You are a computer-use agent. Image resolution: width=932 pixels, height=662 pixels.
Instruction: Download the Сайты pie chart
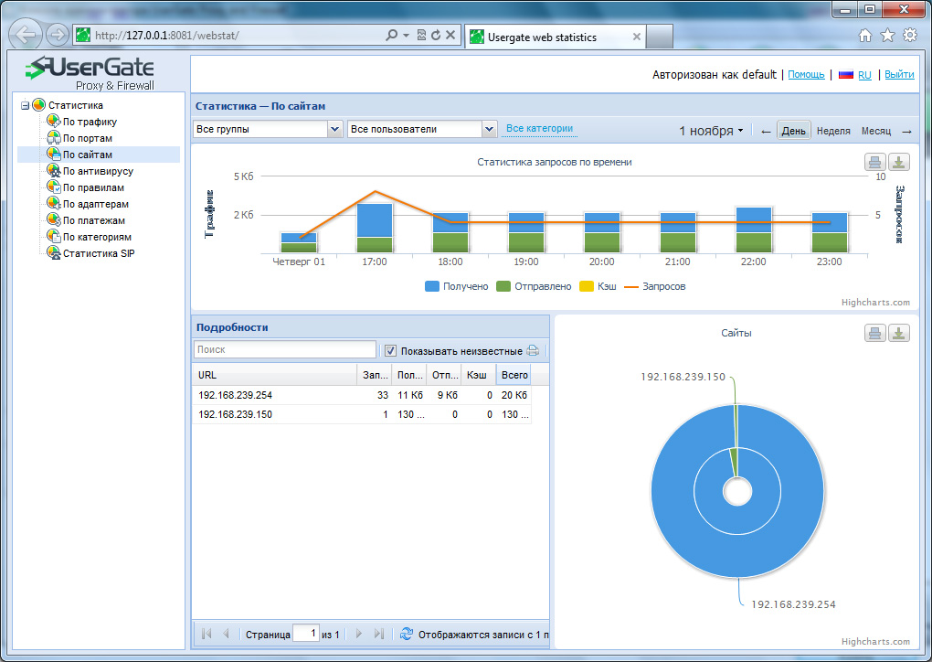[x=899, y=334]
